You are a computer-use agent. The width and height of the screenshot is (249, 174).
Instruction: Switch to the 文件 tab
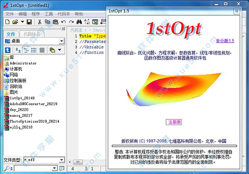click(x=11, y=34)
